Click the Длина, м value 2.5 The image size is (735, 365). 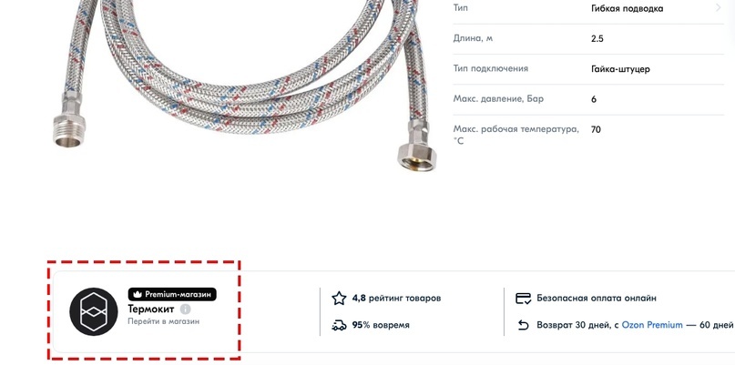(597, 39)
